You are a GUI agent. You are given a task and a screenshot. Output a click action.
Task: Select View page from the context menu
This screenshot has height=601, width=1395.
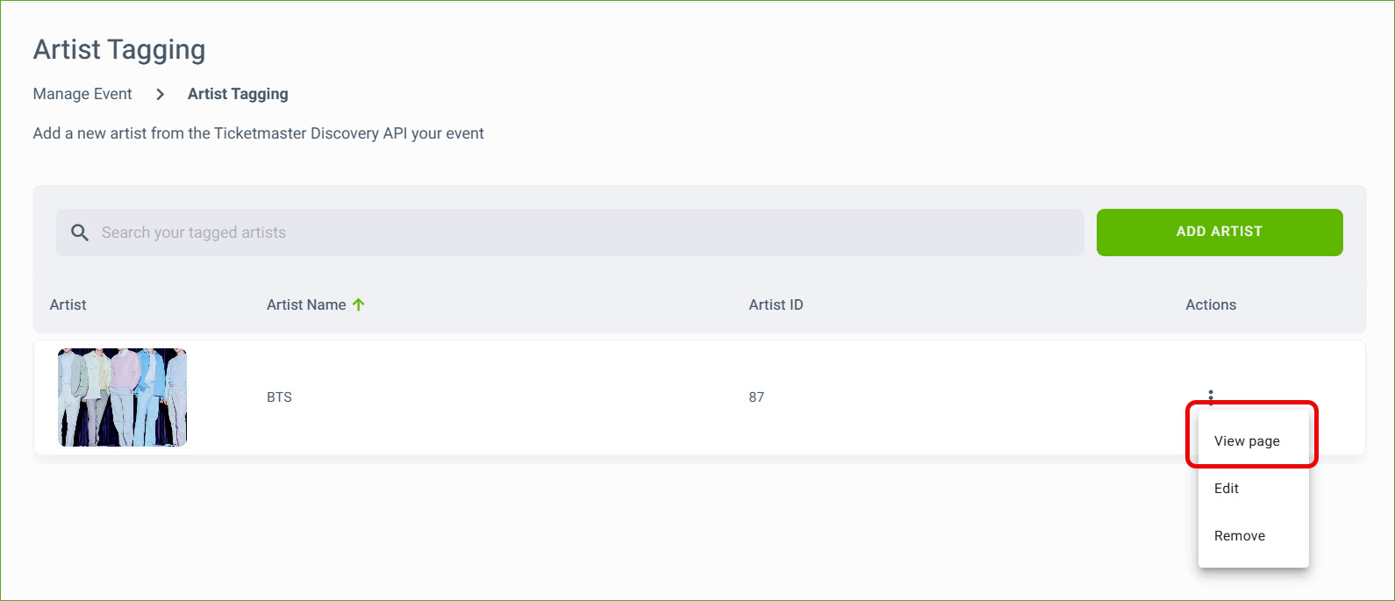(1247, 441)
